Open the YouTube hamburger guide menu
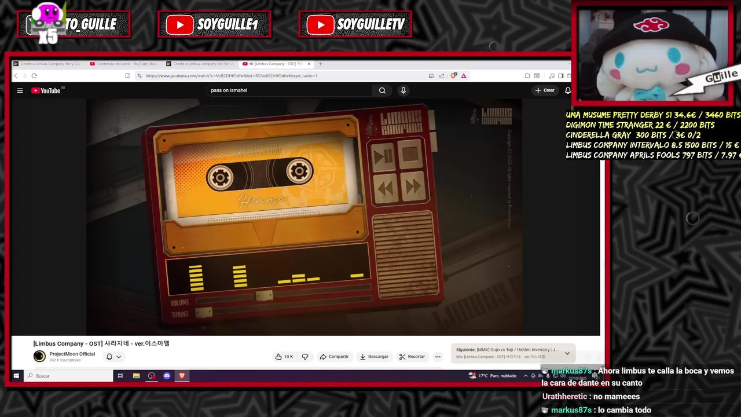The image size is (741, 417). 20,90
